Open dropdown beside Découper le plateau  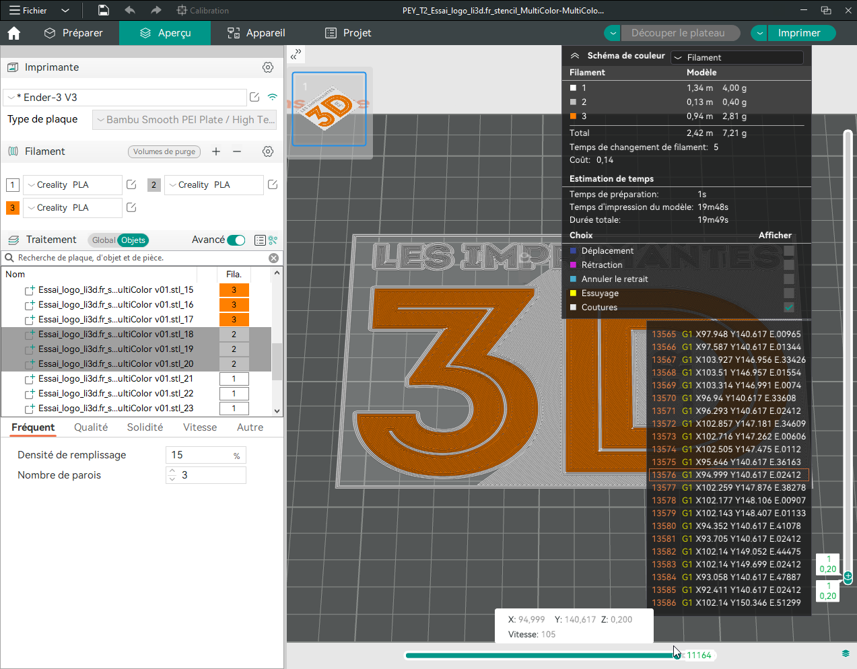(x=612, y=33)
